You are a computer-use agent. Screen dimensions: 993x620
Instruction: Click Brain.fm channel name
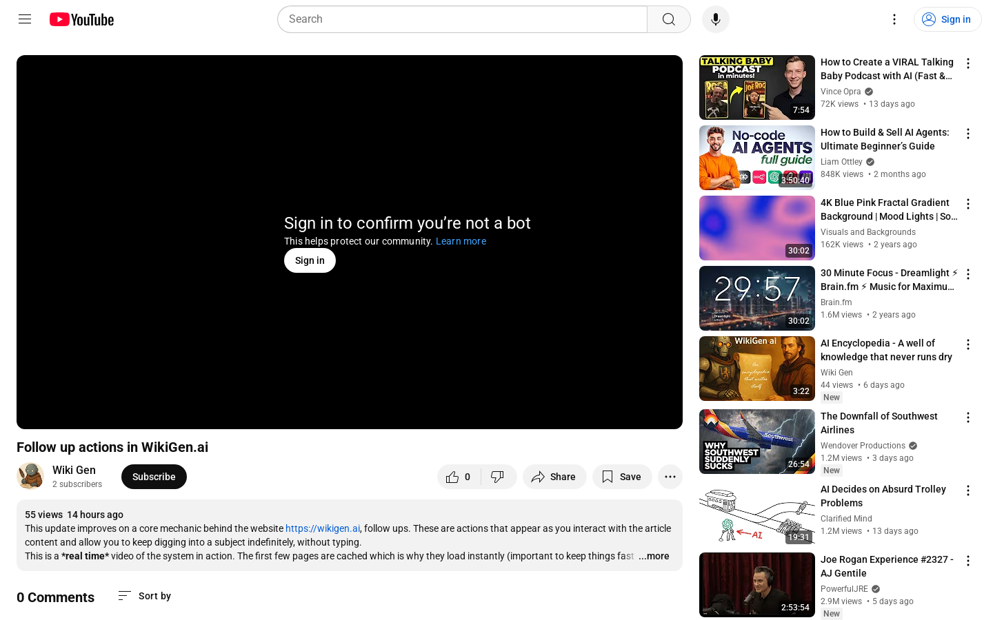pyautogui.click(x=836, y=302)
